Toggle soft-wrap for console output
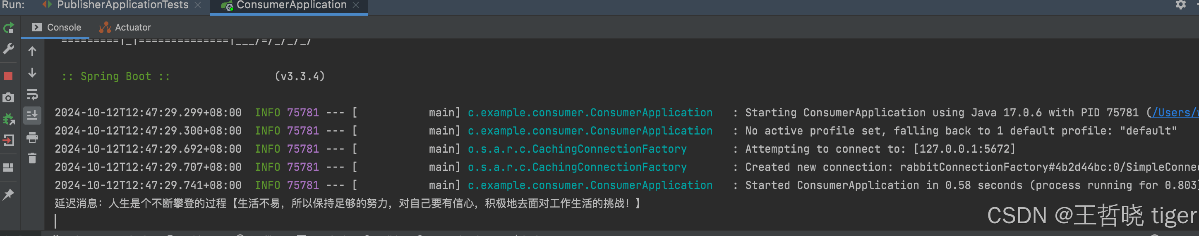Image resolution: width=1199 pixels, height=236 pixels. pos(32,95)
